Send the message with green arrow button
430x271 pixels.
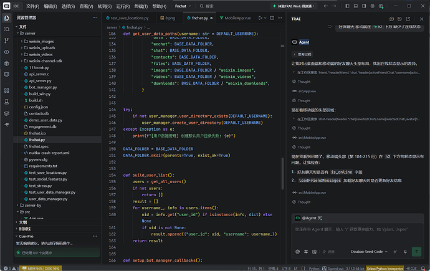click(x=416, y=252)
